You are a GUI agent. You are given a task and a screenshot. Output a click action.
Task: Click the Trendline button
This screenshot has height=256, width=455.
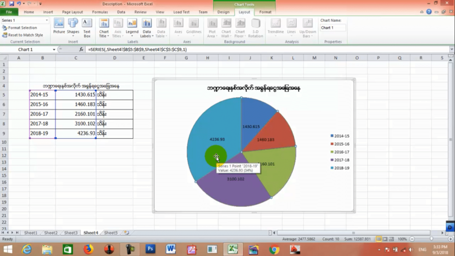tap(275, 28)
